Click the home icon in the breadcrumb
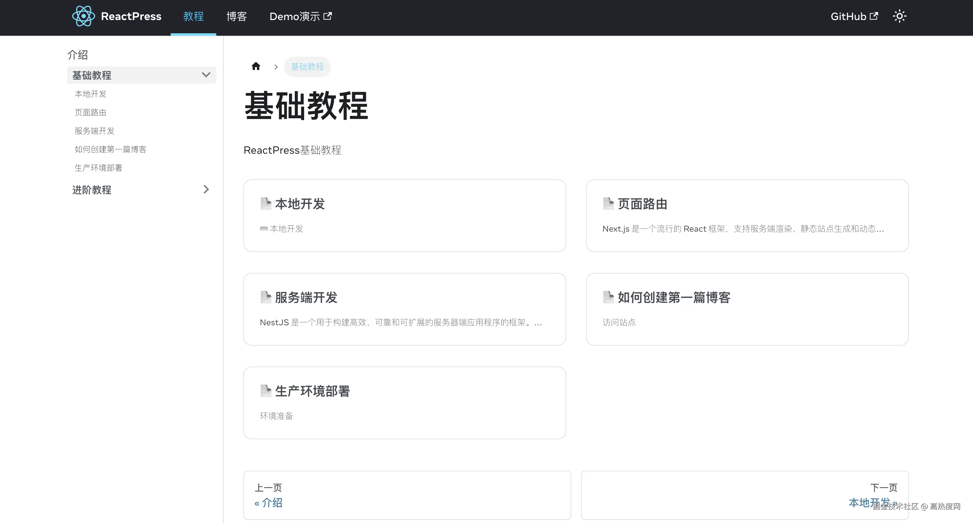Screen dimensions: 973x523 click(256, 67)
